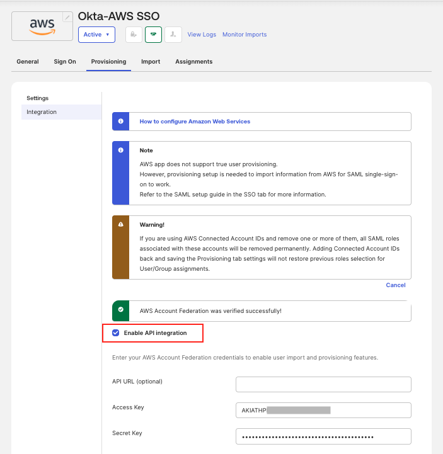The image size is (443, 454).
Task: Switch to the General tab
Action: [28, 62]
